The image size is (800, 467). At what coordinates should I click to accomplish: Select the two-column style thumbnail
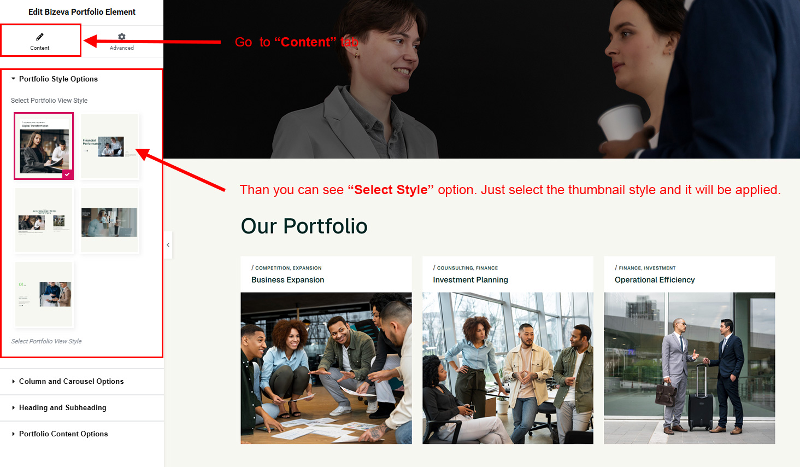44,220
